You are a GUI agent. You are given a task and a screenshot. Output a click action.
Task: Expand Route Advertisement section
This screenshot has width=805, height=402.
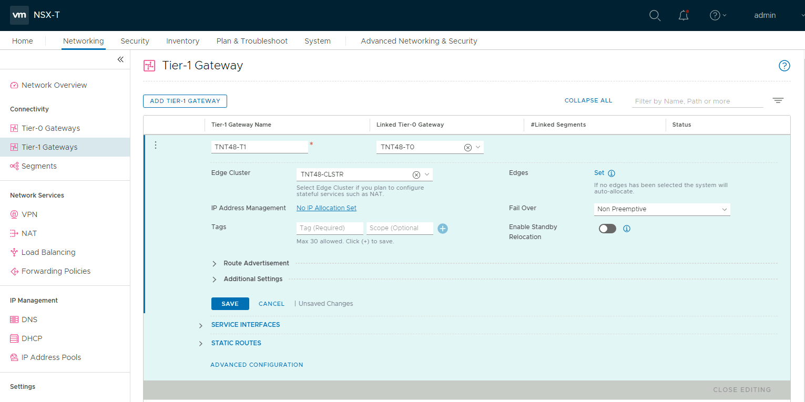pyautogui.click(x=215, y=263)
